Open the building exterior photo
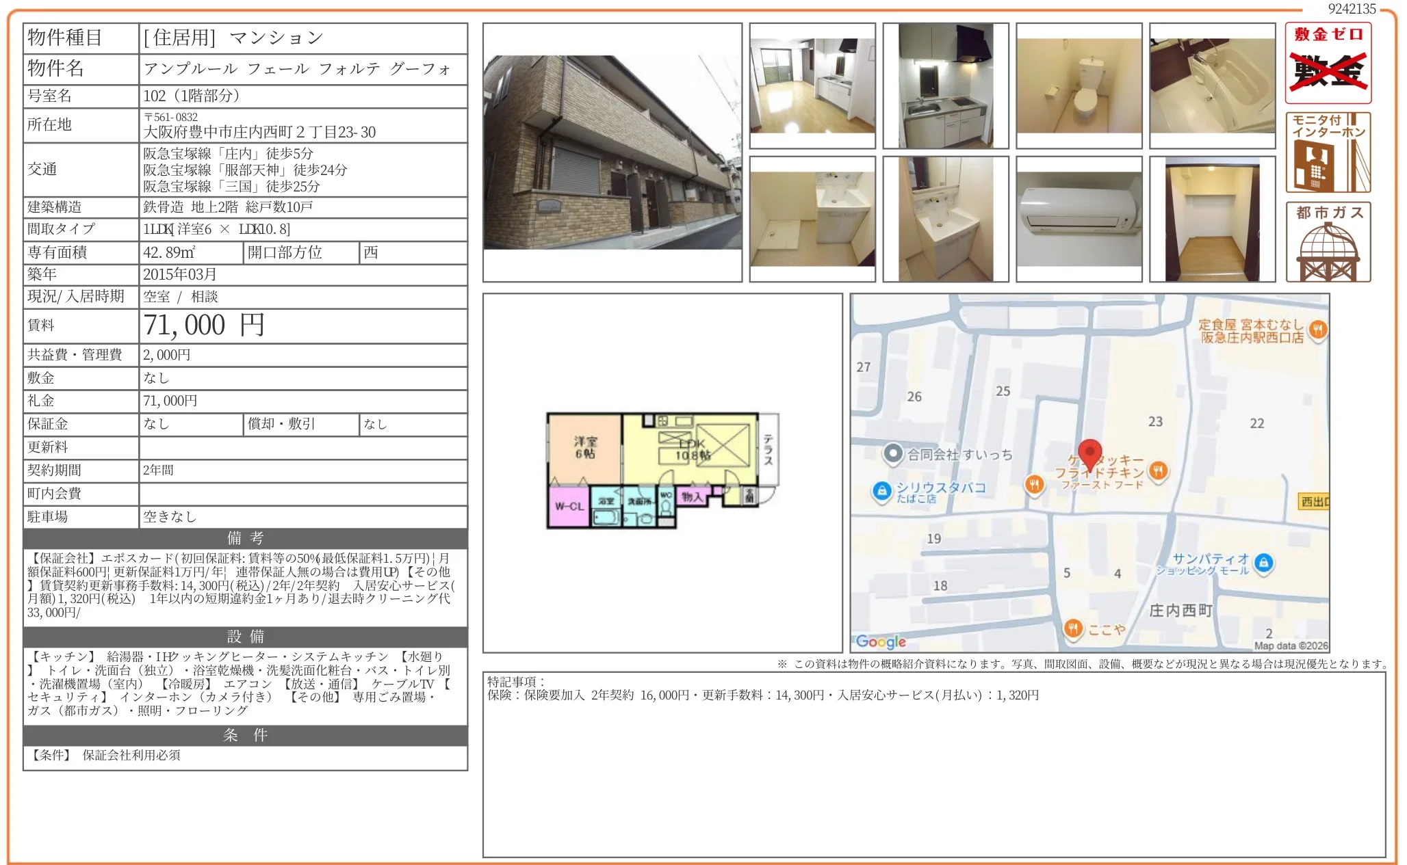This screenshot has height=865, width=1407. point(612,152)
